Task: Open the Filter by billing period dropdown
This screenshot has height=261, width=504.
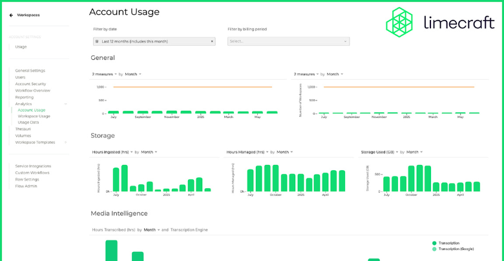Action: 288,41
